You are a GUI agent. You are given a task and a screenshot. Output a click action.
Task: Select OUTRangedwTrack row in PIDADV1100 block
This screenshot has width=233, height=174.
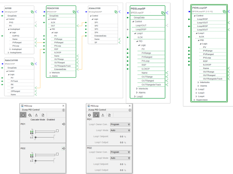click(63, 66)
